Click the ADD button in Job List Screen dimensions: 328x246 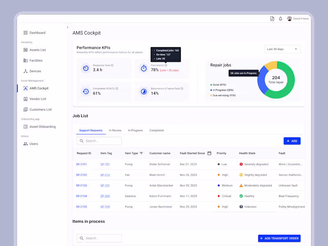coord(292,141)
